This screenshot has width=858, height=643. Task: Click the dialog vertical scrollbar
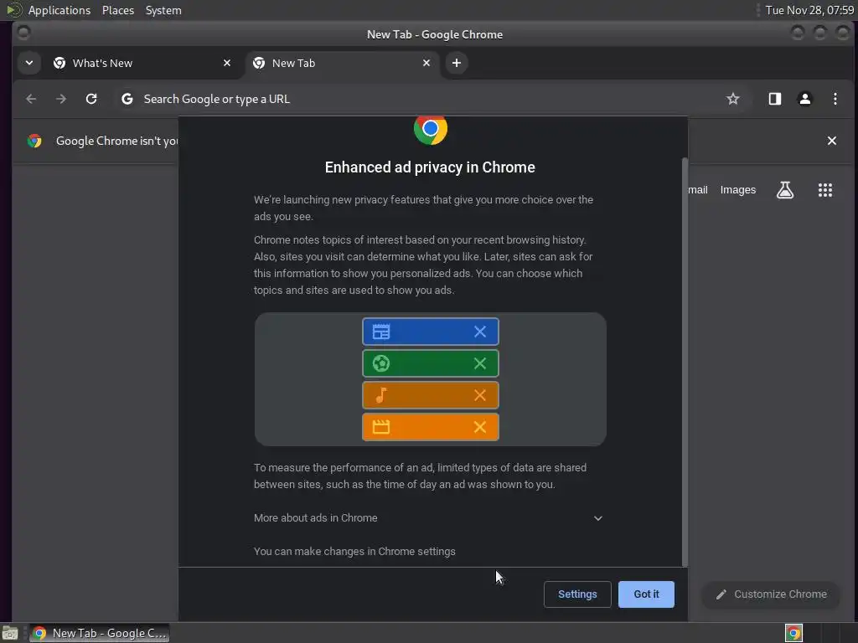coord(685,362)
